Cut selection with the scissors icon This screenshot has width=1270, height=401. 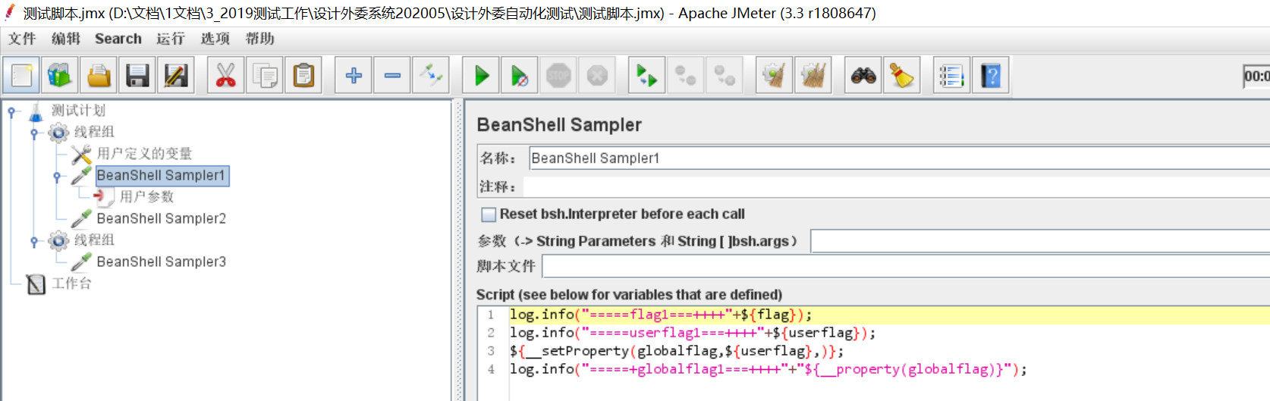tap(226, 75)
